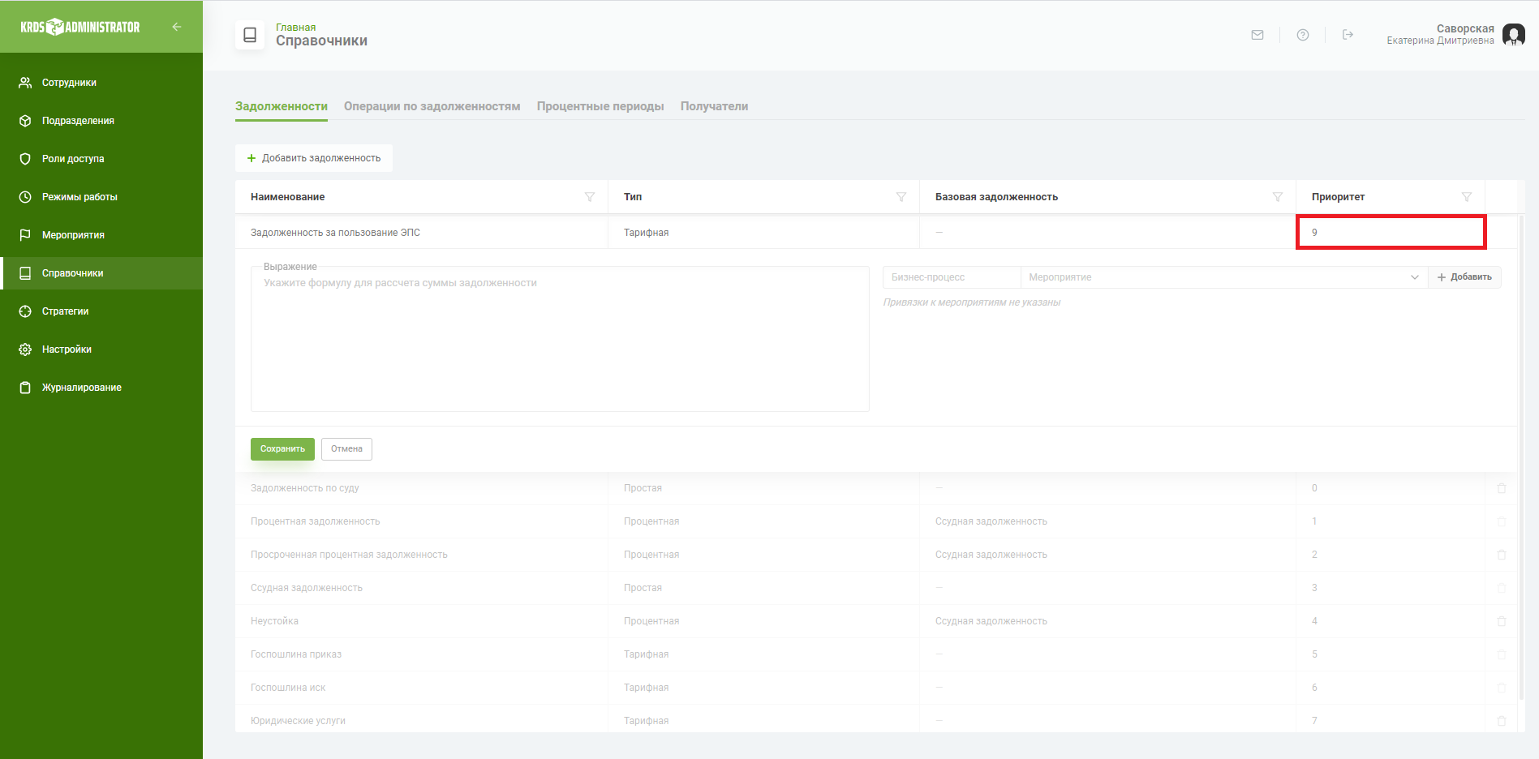Delete the Юридические услуги row

coord(1502,721)
